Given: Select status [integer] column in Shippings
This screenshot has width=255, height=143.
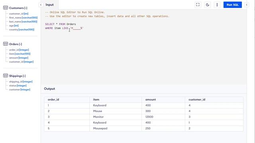Looking at the screenshot, I should tap(18, 85).
